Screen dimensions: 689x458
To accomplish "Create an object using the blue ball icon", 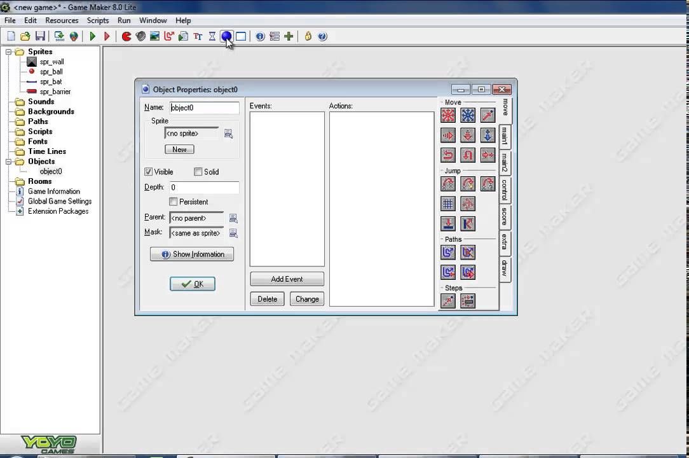I will (x=226, y=36).
